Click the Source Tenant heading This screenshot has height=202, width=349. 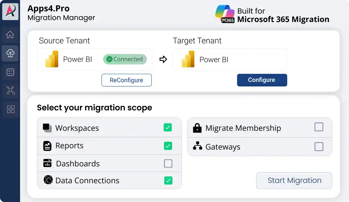tap(64, 41)
